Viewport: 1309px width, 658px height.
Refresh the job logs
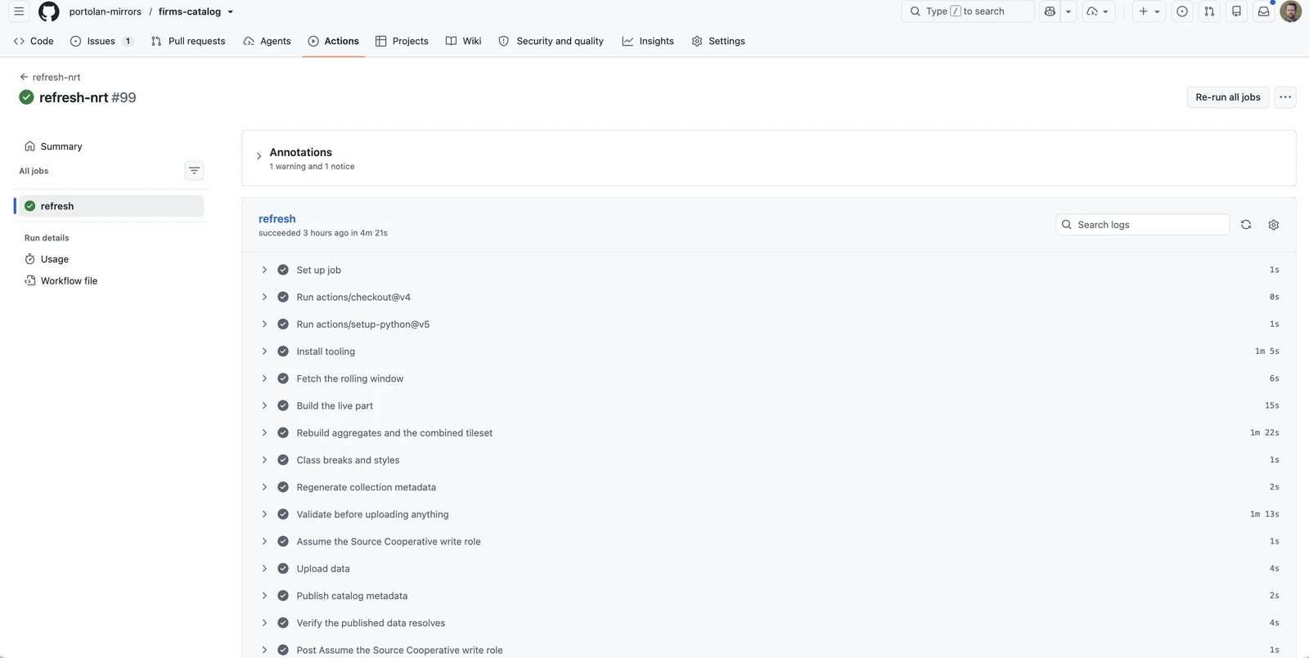tap(1246, 225)
